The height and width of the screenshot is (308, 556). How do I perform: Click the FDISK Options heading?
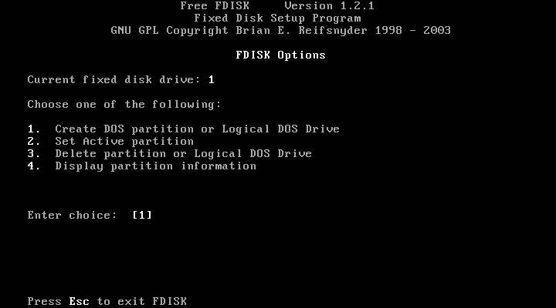[281, 55]
